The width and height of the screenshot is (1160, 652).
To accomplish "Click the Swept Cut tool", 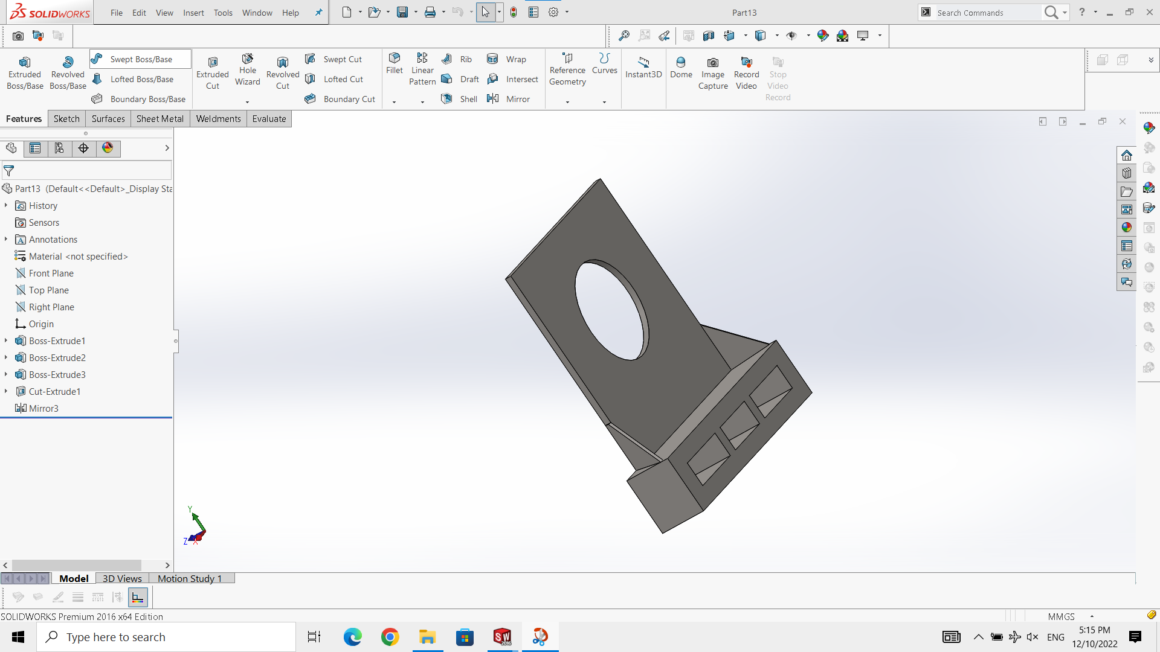I will 333,59.
